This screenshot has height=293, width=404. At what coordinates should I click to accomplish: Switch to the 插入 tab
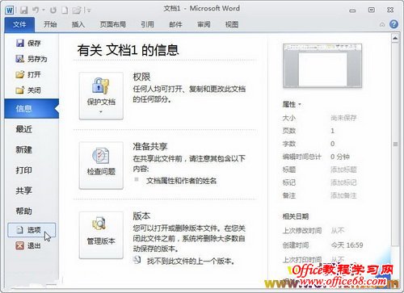pyautogui.click(x=78, y=24)
